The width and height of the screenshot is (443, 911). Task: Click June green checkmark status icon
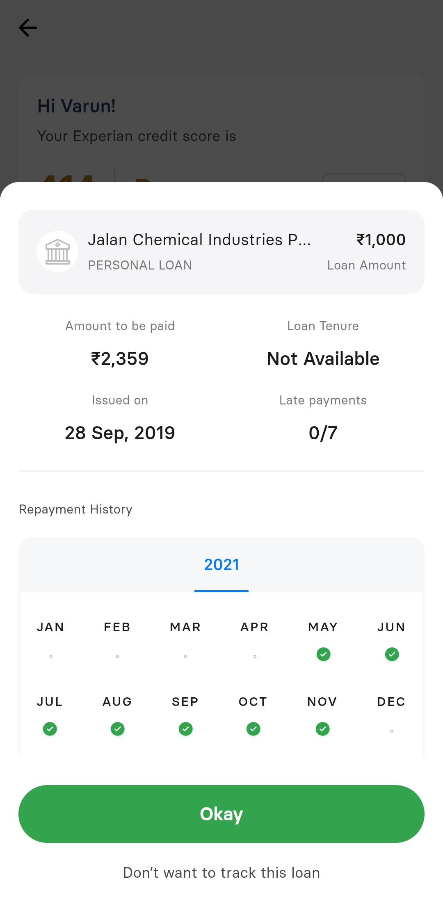click(392, 654)
